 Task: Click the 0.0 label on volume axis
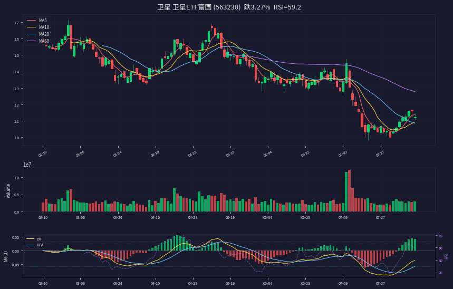16,212
